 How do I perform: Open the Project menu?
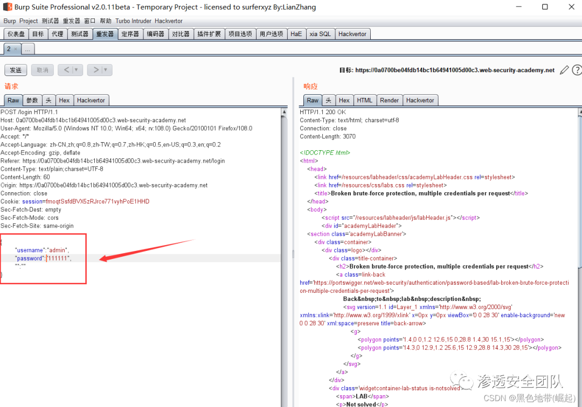tap(29, 21)
